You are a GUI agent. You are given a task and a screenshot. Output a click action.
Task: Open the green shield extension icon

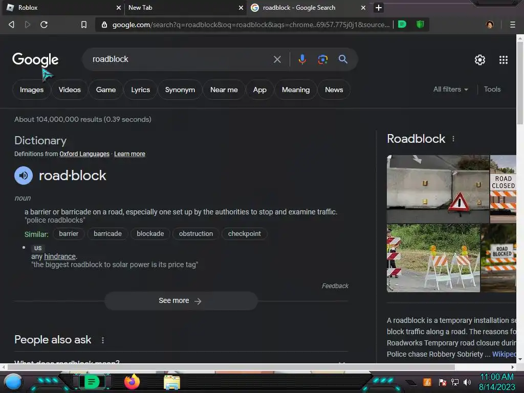click(420, 25)
